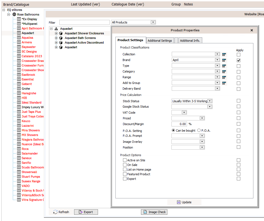Click the globe icon for Rose Bathrooms
264x221 pixels.
14,14
